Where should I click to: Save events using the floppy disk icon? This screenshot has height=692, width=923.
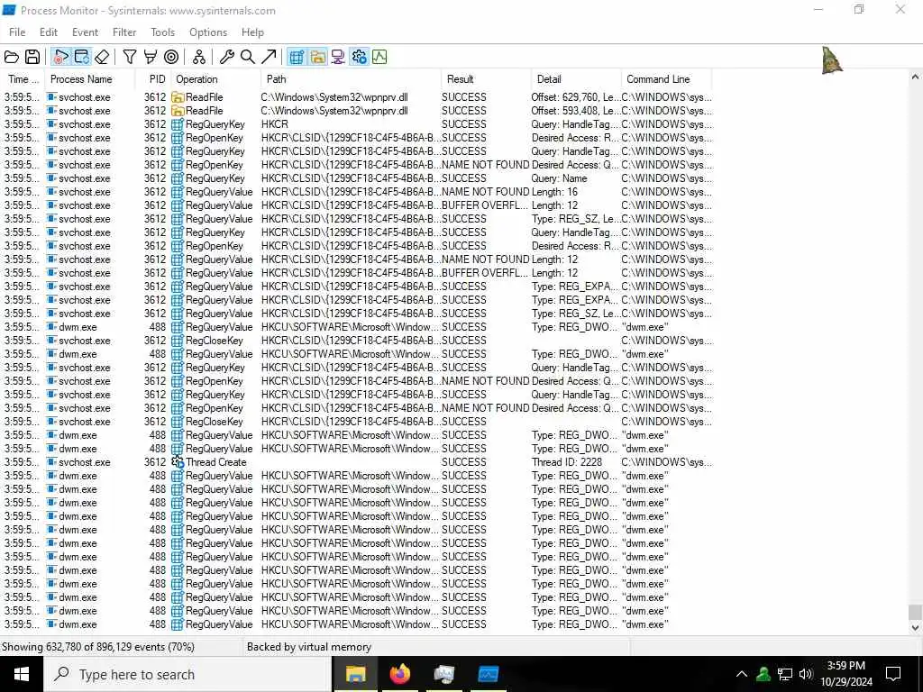[32, 57]
